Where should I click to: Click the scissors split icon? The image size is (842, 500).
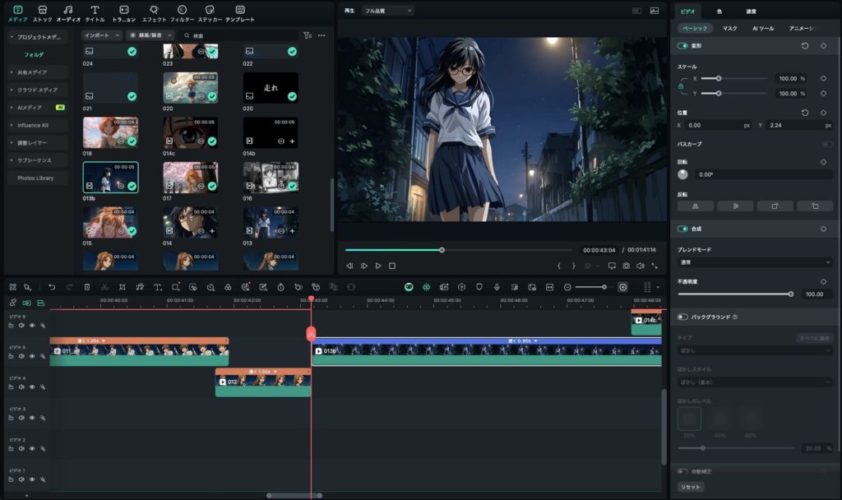click(104, 287)
